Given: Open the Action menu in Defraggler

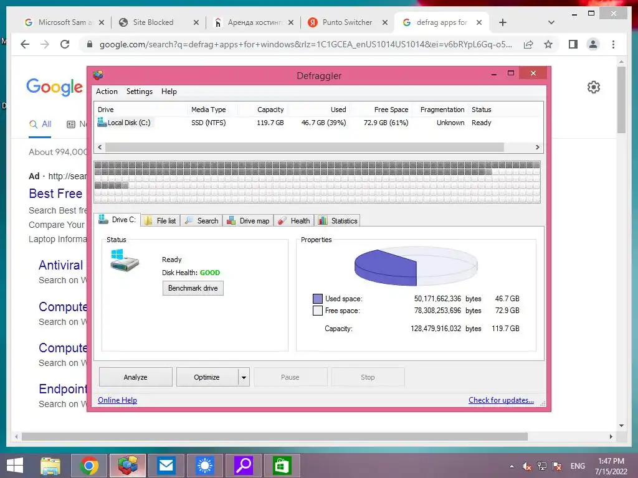Looking at the screenshot, I should 107,91.
